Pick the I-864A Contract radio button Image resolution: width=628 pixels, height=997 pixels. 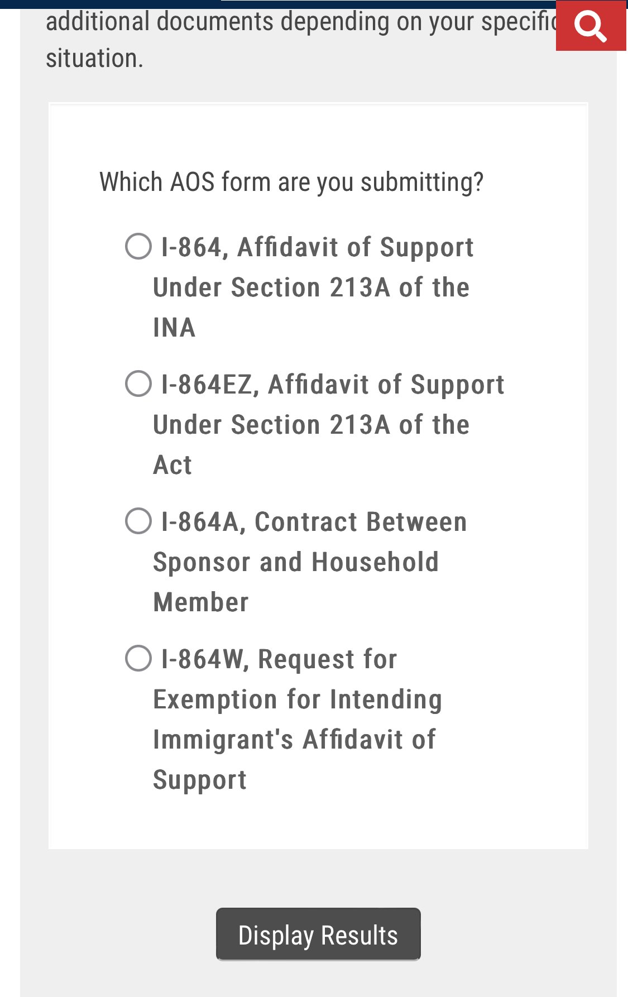138,521
